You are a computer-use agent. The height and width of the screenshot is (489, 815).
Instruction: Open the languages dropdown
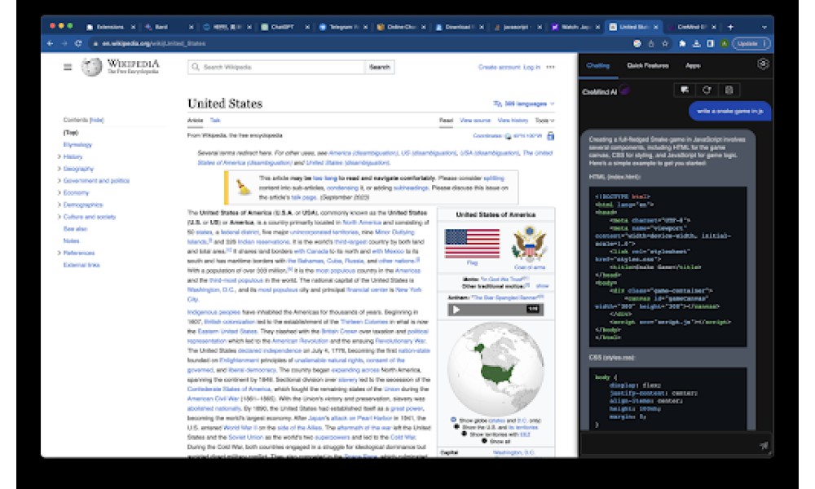tap(524, 104)
